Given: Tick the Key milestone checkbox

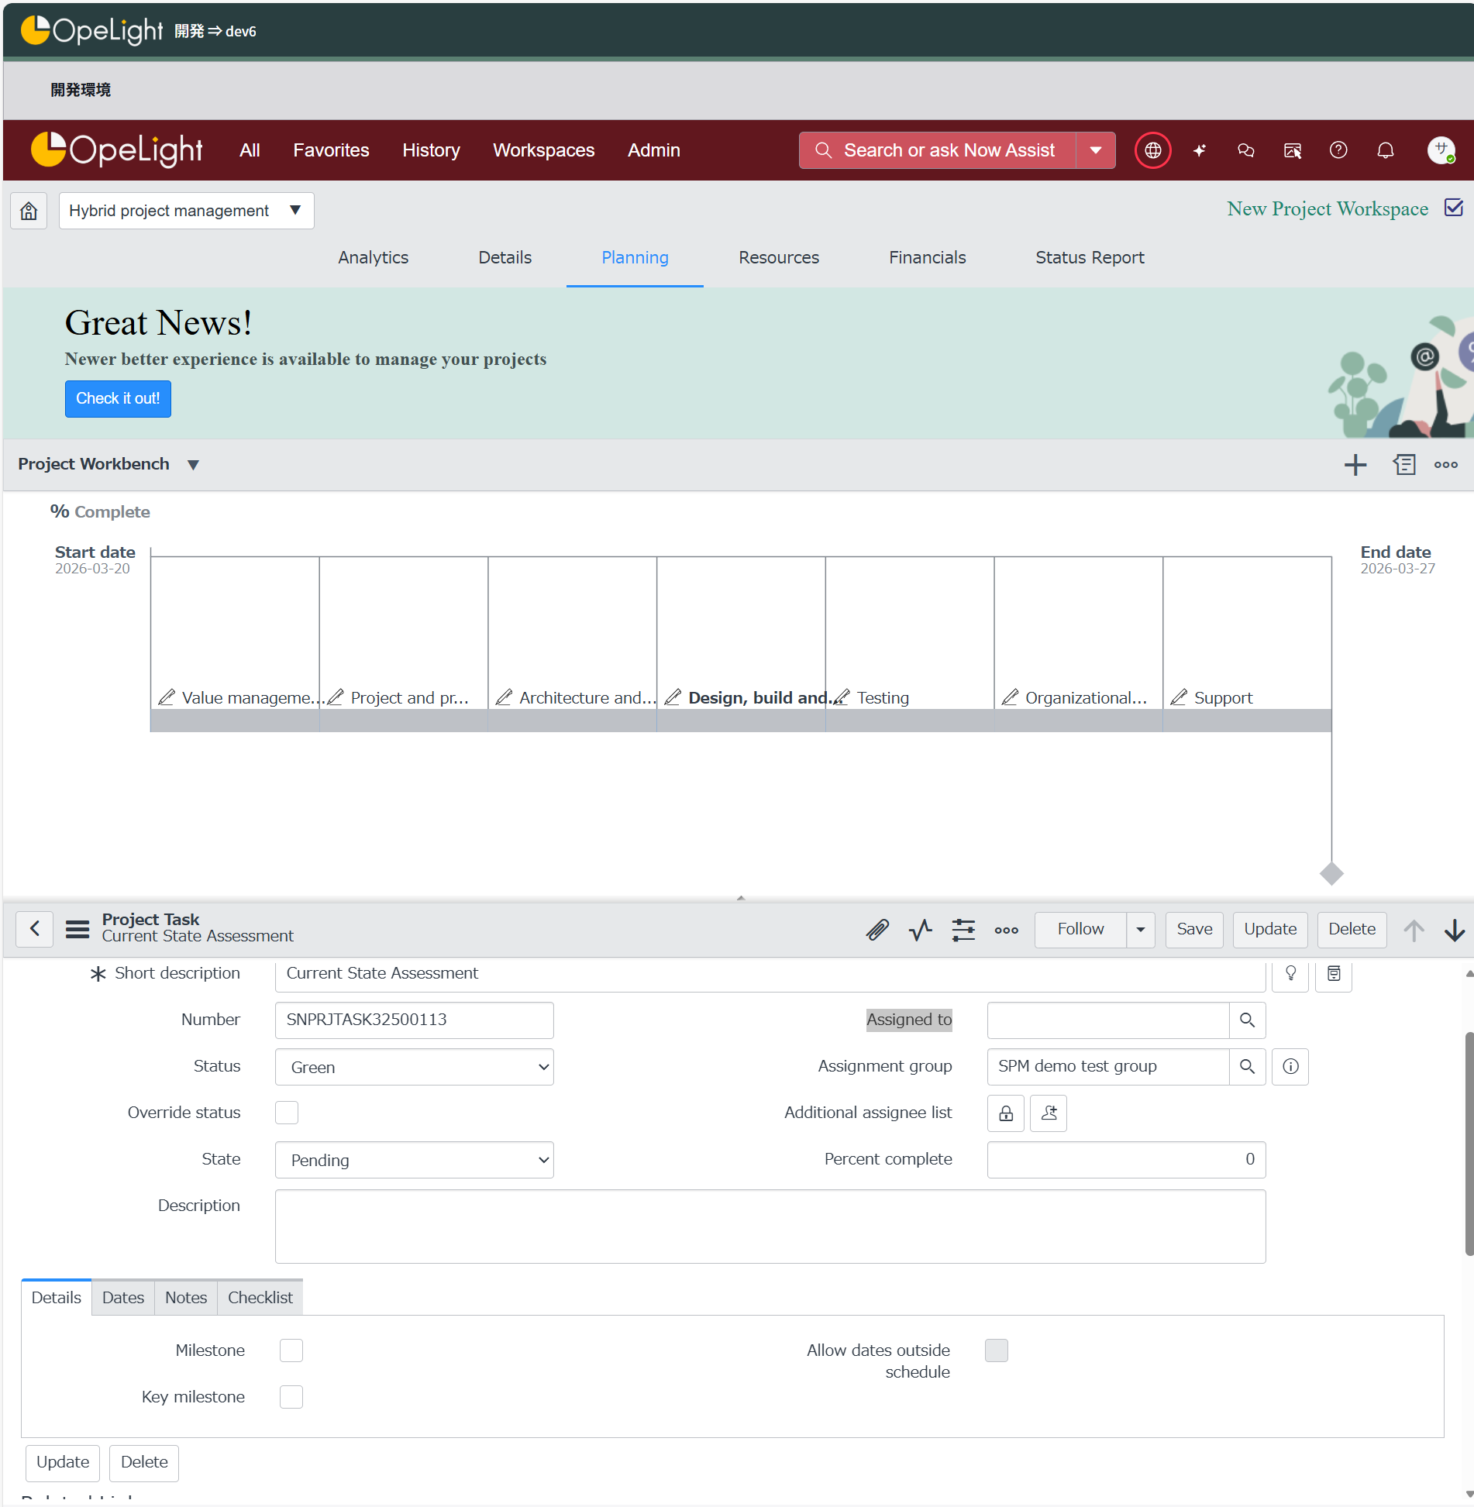Looking at the screenshot, I should pyautogui.click(x=291, y=1397).
